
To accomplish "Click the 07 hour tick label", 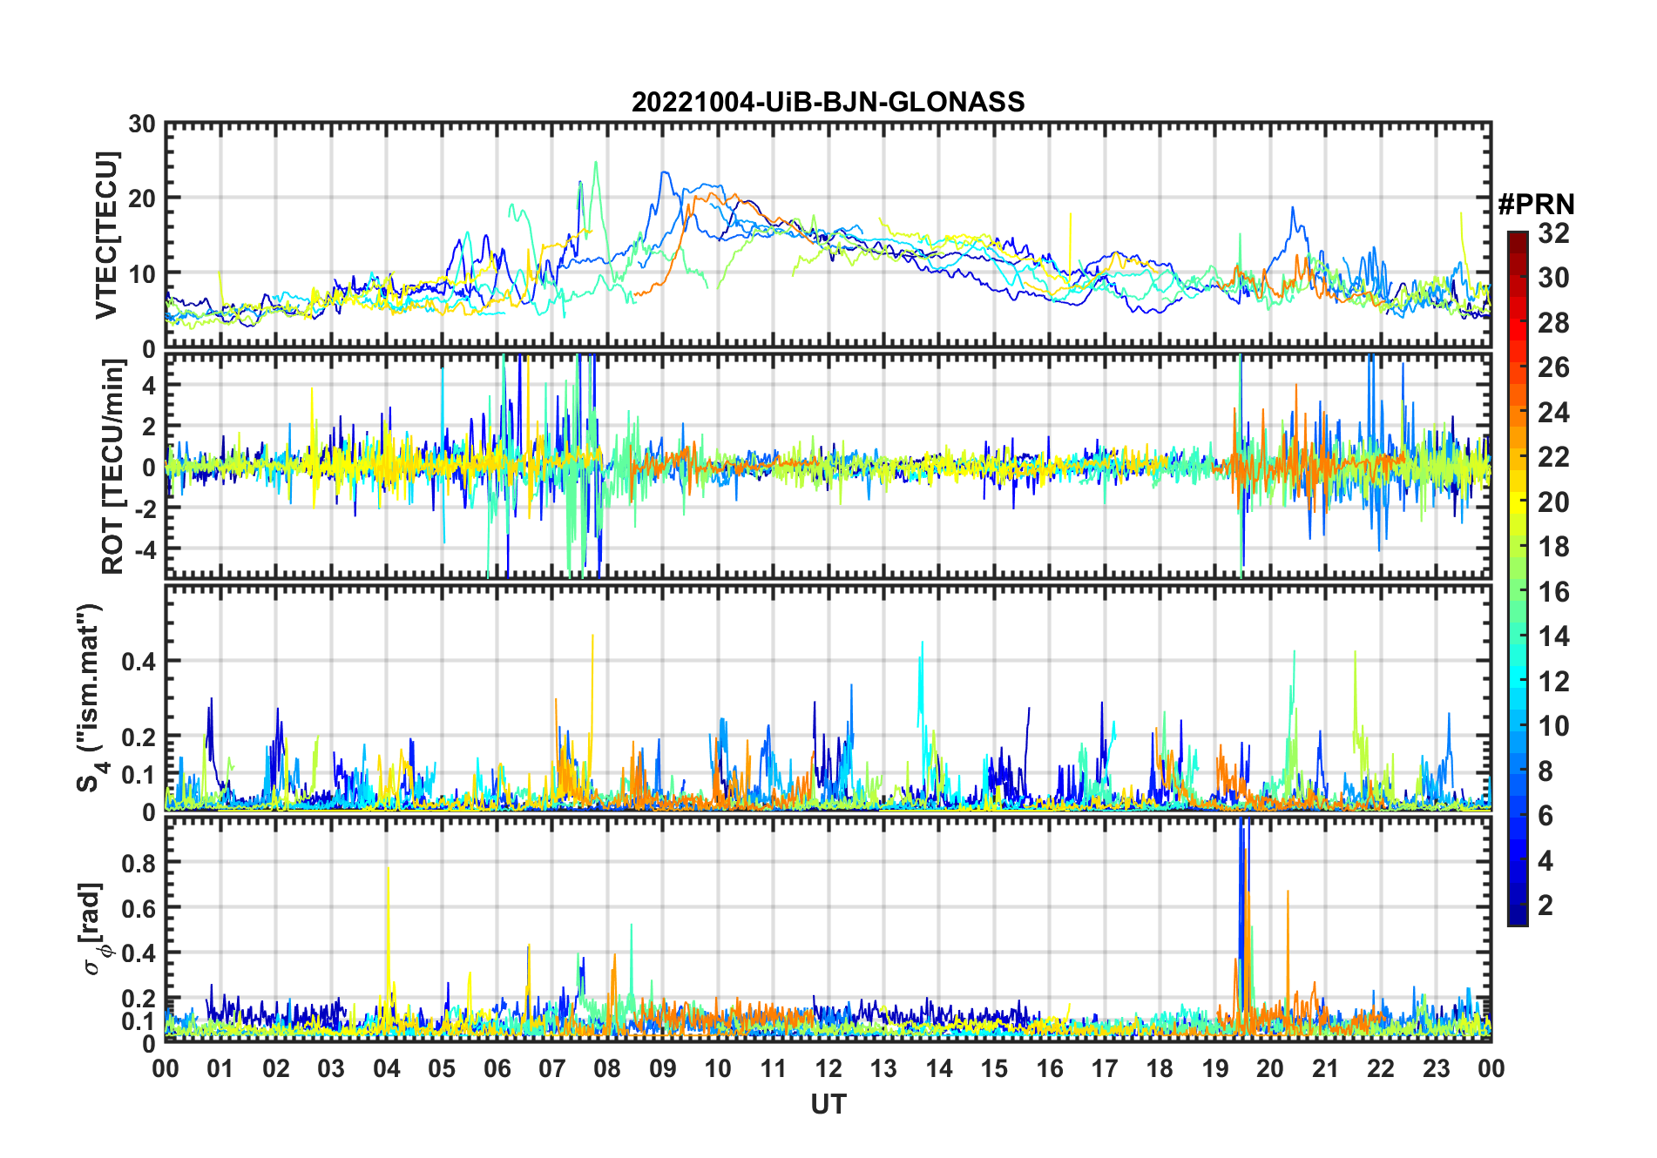I will click(552, 1068).
